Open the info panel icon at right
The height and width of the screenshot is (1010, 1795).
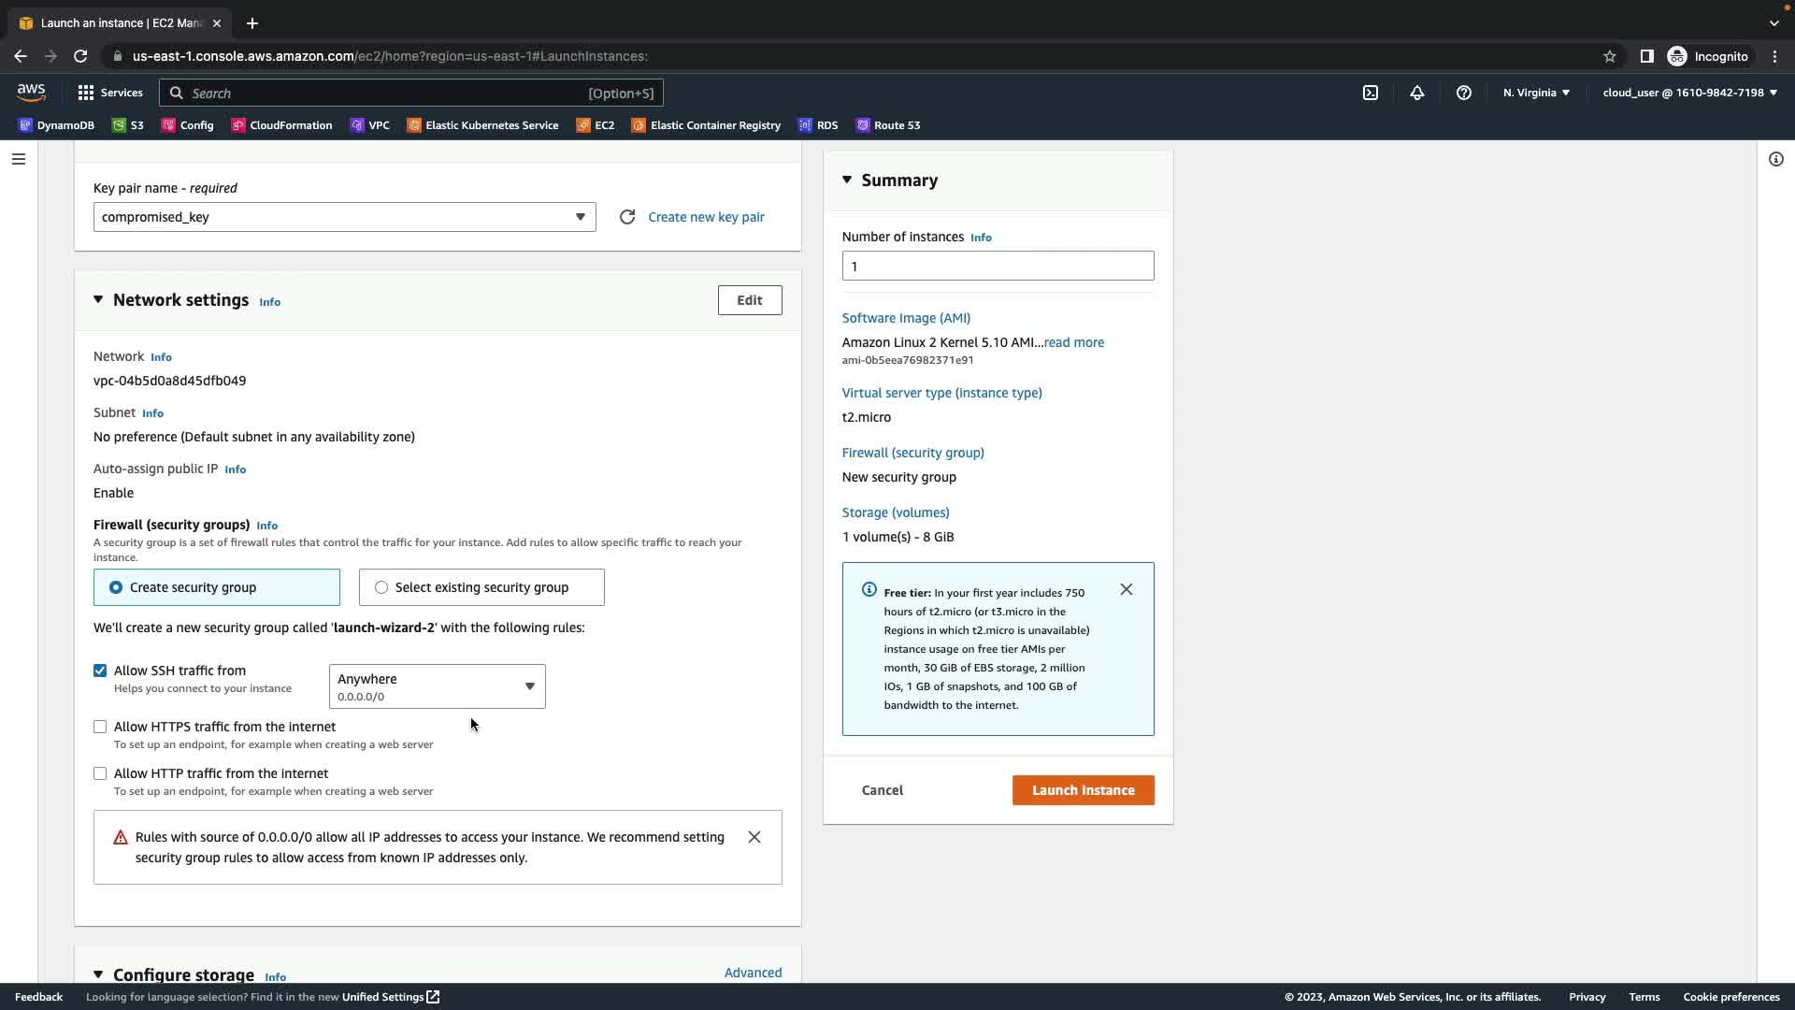click(x=1775, y=159)
